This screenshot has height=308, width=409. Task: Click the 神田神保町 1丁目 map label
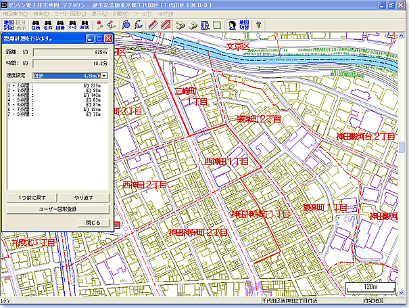pyautogui.click(x=260, y=214)
